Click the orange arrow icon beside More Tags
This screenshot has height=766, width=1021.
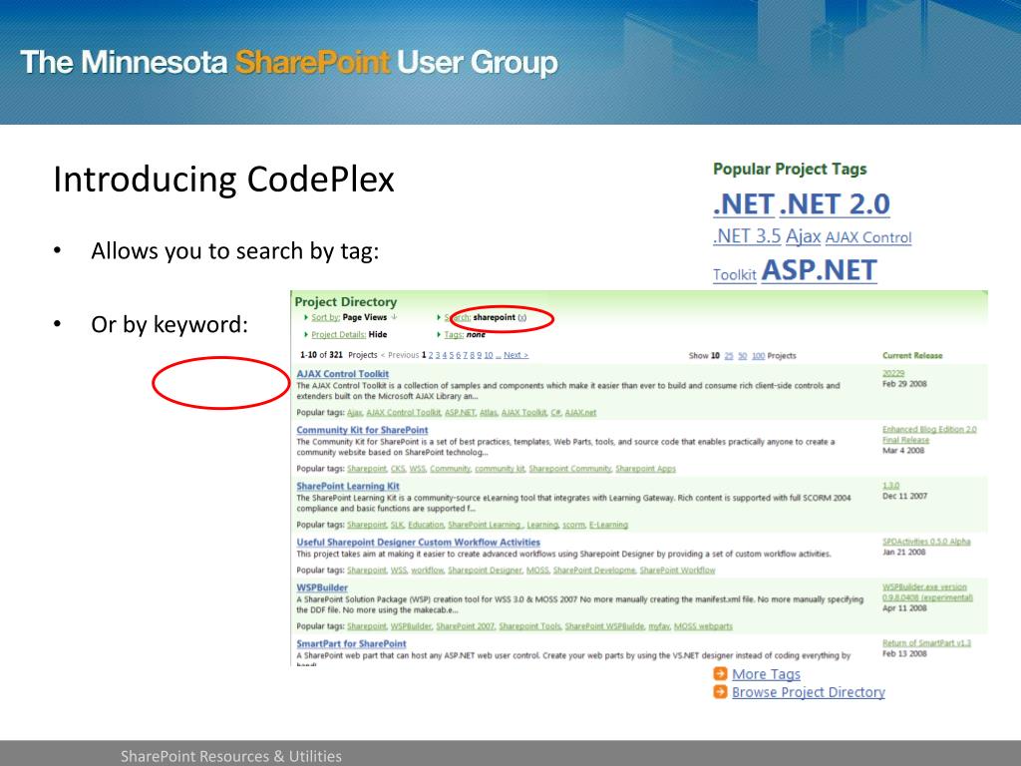pos(720,673)
